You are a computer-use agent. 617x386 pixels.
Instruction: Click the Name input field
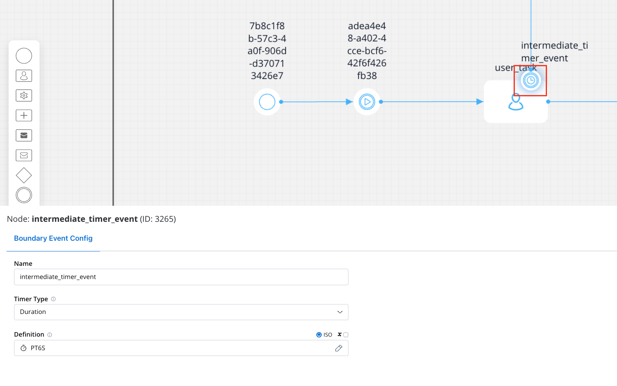tap(181, 277)
